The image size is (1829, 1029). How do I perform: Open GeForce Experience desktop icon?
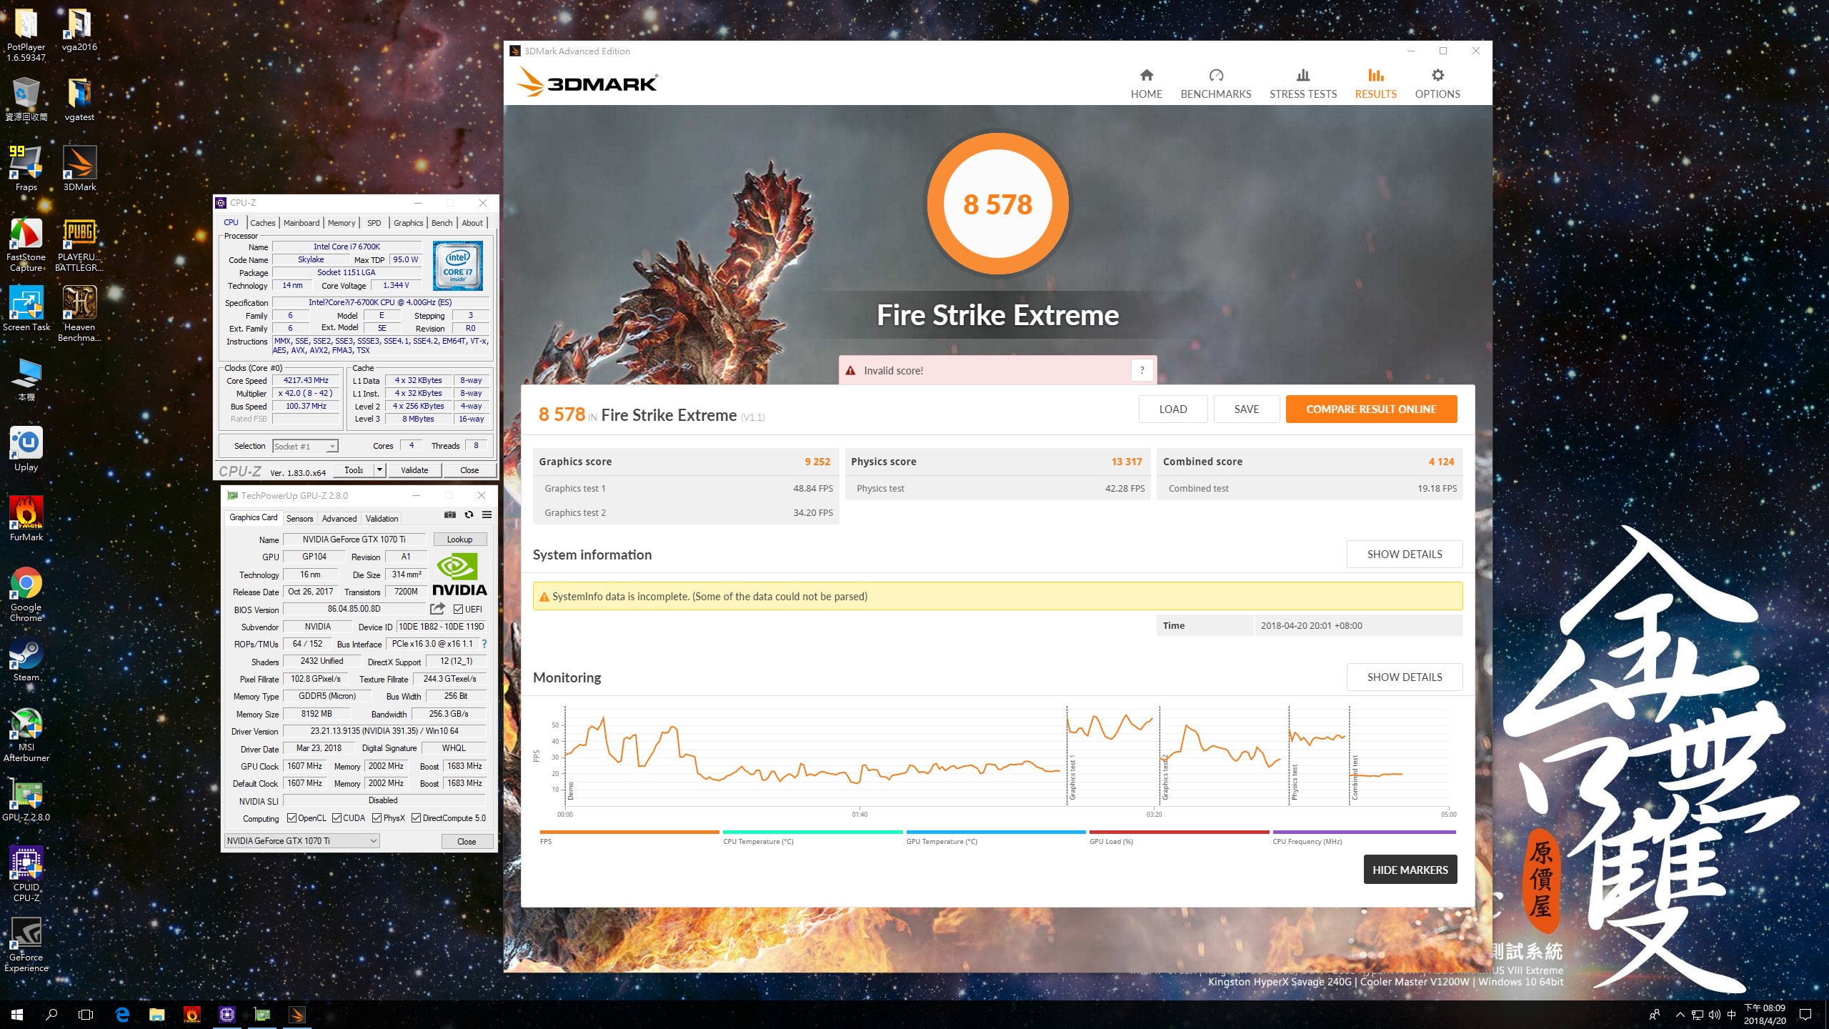coord(26,945)
